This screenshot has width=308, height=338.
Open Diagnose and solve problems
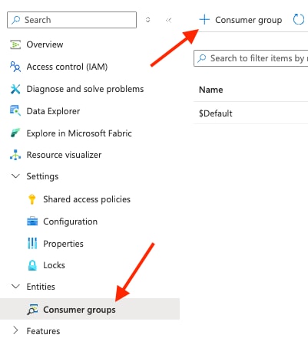(x=85, y=89)
